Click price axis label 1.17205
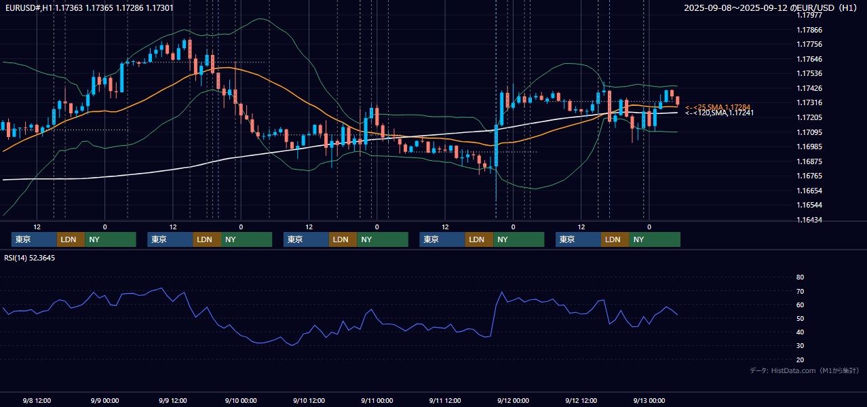The image size is (867, 407). pos(809,117)
